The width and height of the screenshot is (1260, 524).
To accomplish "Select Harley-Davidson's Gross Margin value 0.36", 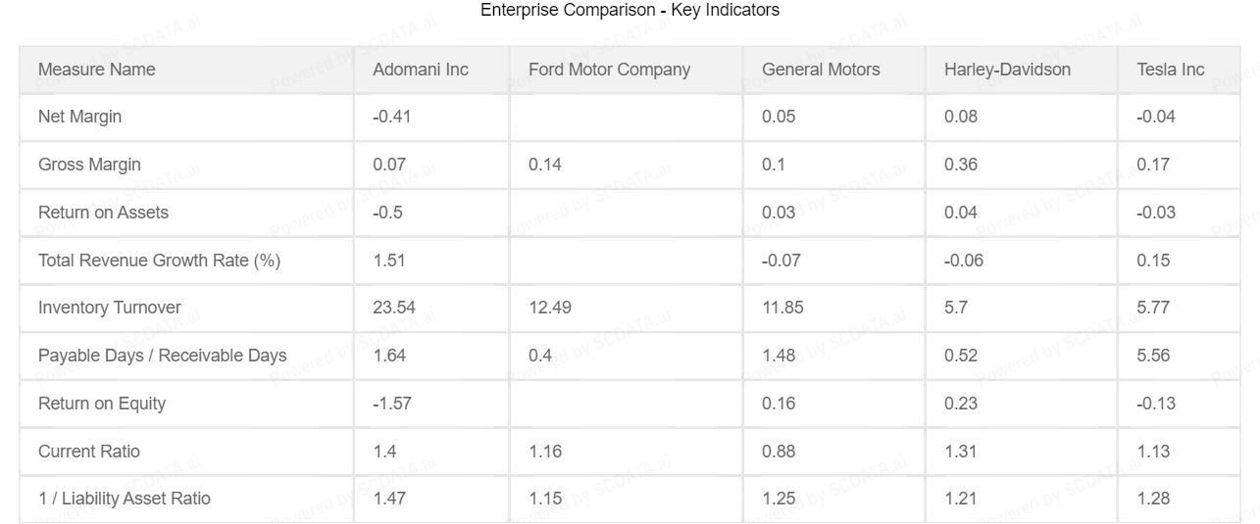I will (x=960, y=165).
